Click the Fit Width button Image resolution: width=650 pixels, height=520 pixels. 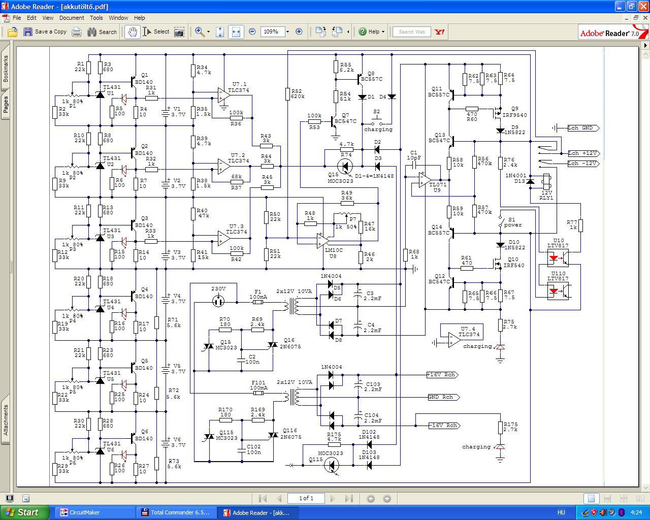pos(236,31)
